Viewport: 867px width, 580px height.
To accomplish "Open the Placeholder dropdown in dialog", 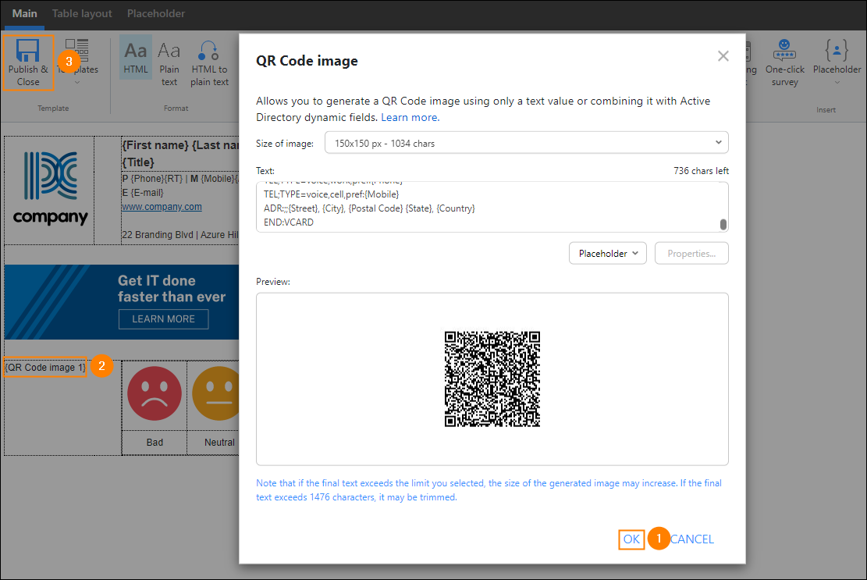I will click(x=607, y=253).
